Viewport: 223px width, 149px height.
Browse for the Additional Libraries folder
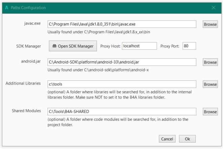coord(210,84)
